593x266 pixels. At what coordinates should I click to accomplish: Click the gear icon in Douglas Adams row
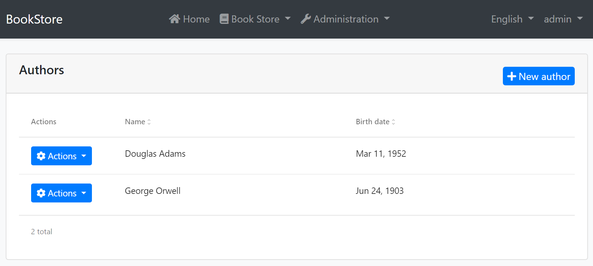(41, 156)
